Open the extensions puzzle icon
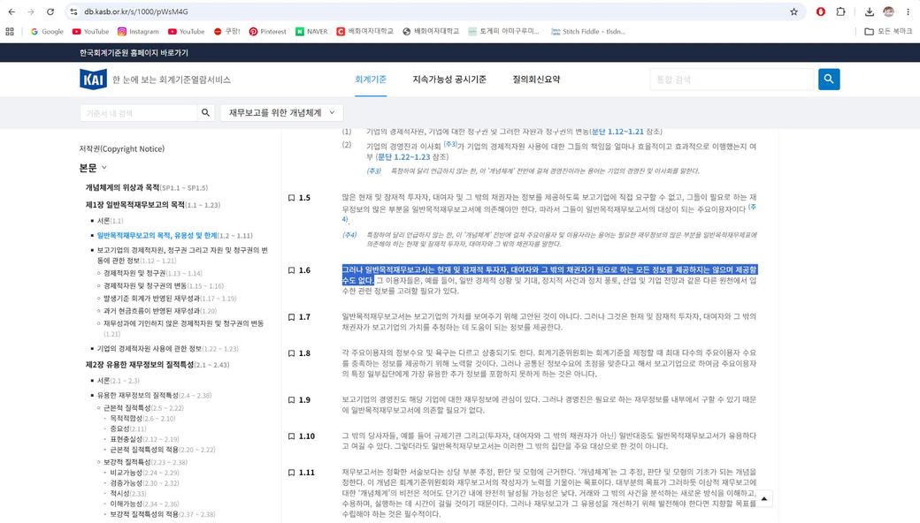Image resolution: width=920 pixels, height=523 pixels. click(840, 11)
